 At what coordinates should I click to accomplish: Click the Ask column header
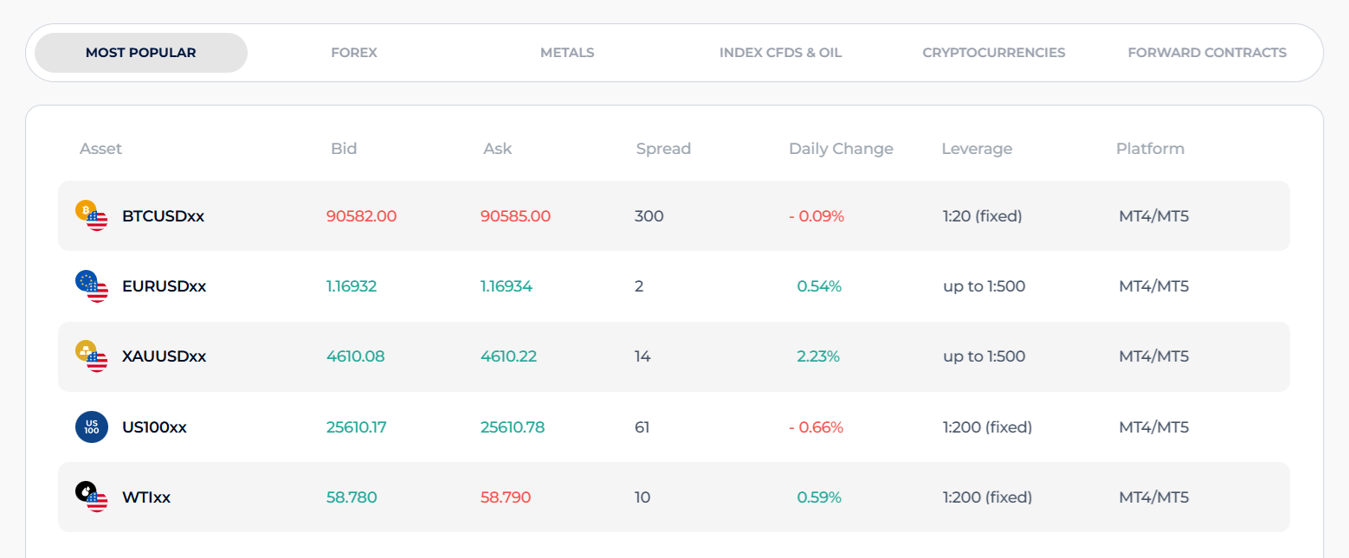498,149
